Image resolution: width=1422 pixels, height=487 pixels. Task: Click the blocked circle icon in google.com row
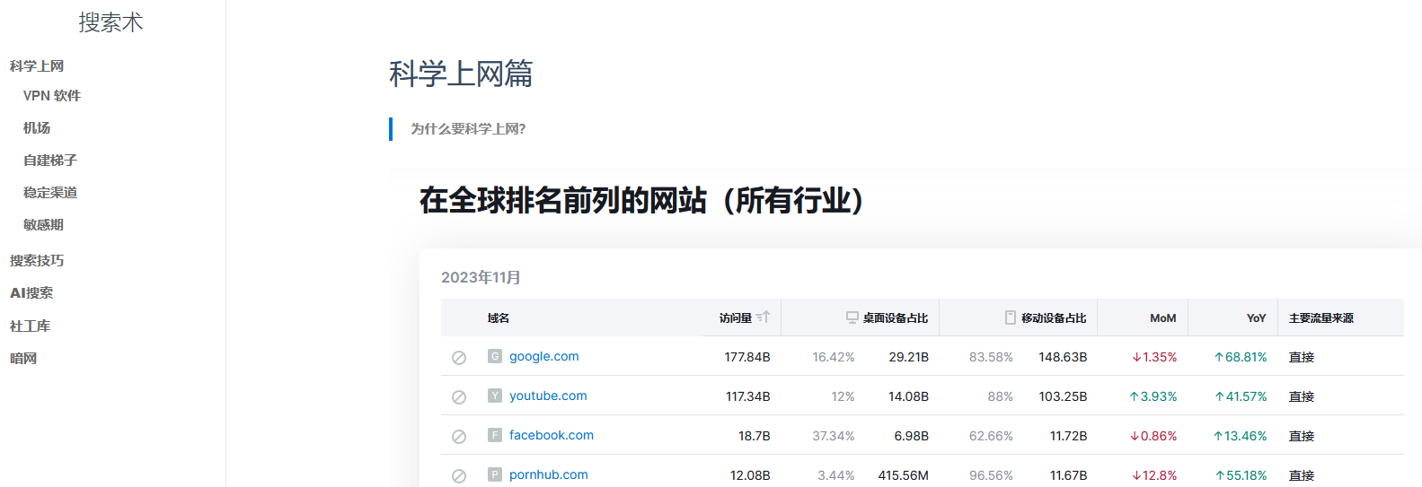click(x=459, y=357)
